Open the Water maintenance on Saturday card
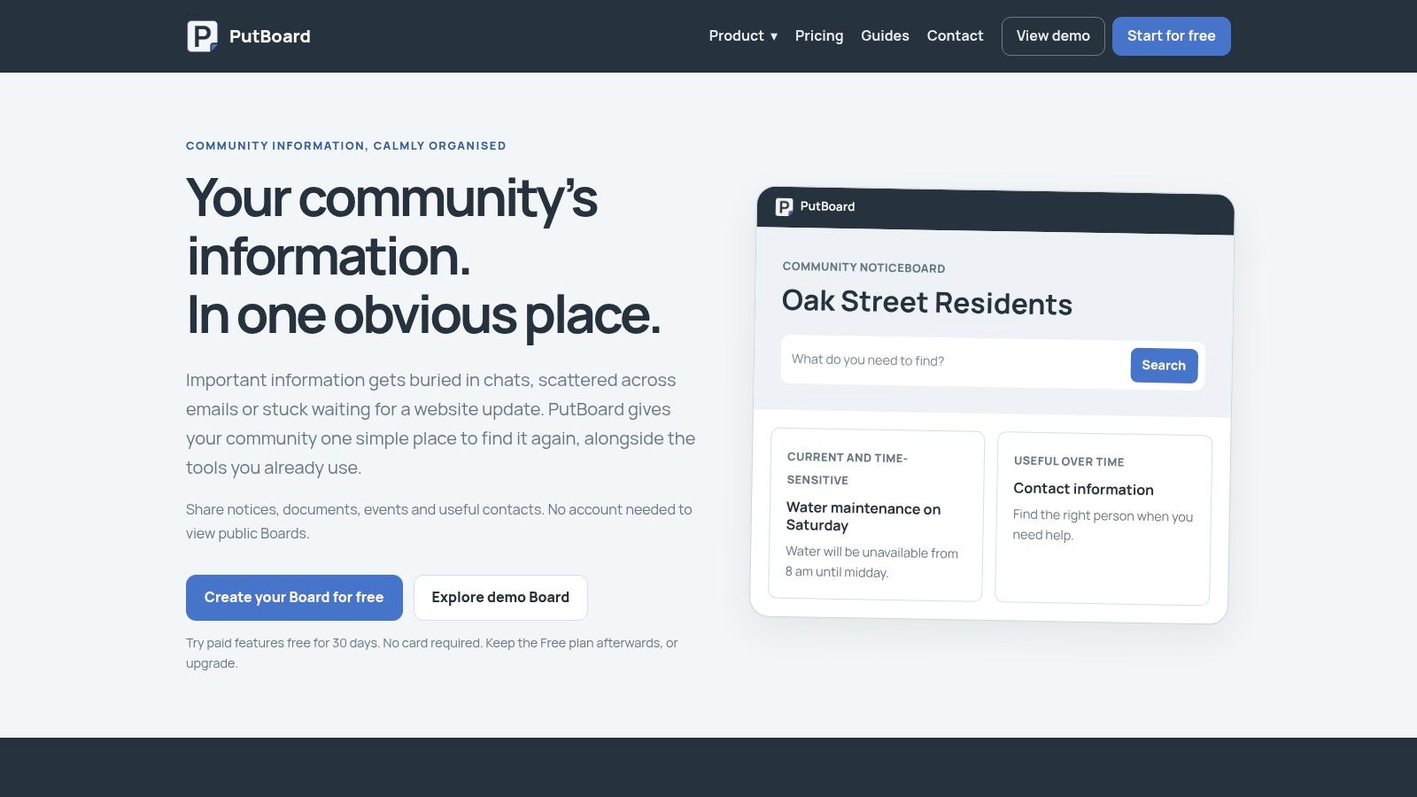This screenshot has width=1417, height=797. coord(876,515)
